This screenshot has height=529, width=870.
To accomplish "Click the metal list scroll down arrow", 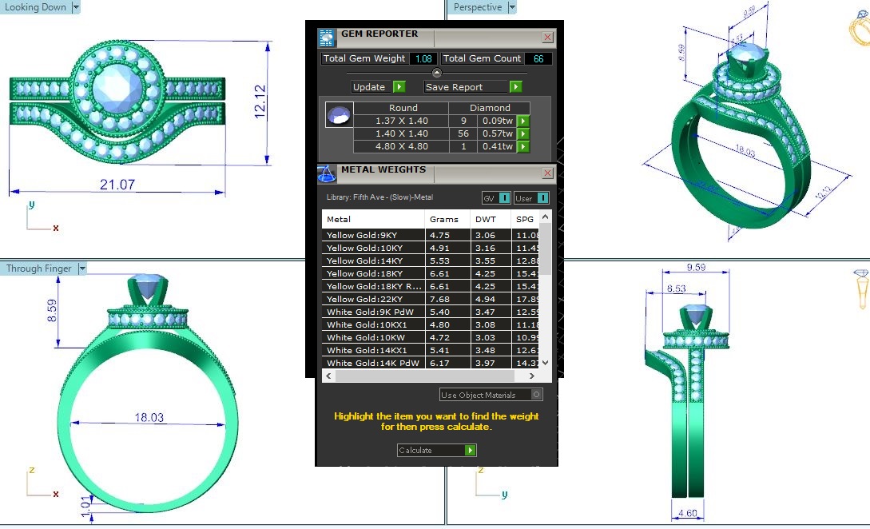I will click(x=546, y=362).
